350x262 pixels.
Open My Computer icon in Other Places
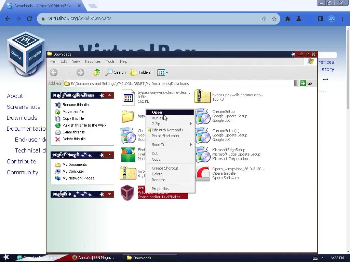58,172
